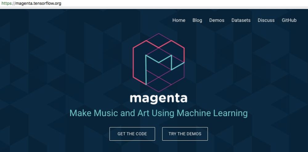Open the Discuss link

coord(266,20)
